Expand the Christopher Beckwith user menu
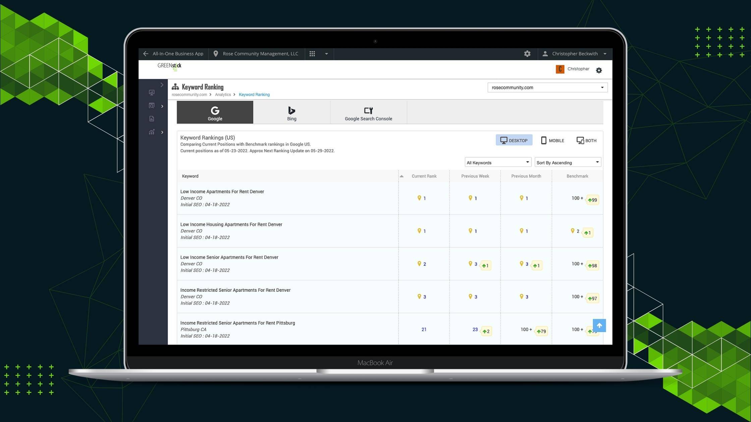Image resolution: width=751 pixels, height=422 pixels. (575, 54)
